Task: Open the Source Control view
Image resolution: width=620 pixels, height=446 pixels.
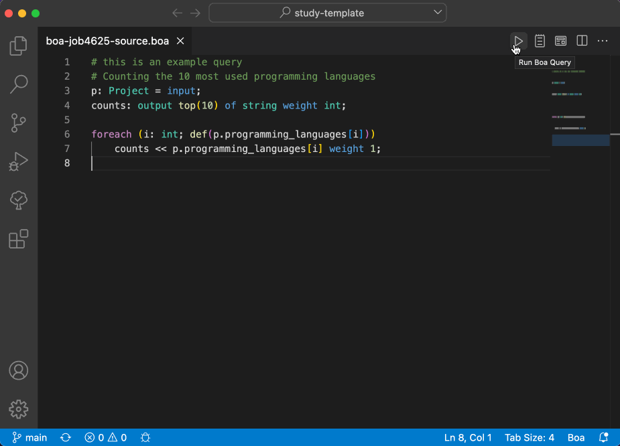Action: tap(18, 123)
